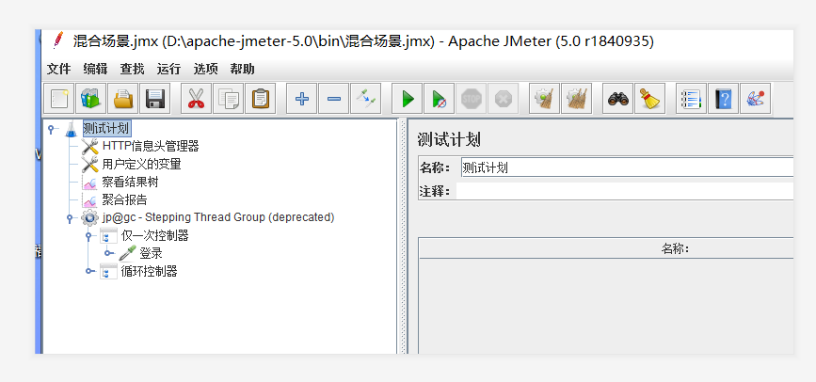Click the Cut scissors icon
This screenshot has height=382, width=816.
tap(196, 98)
